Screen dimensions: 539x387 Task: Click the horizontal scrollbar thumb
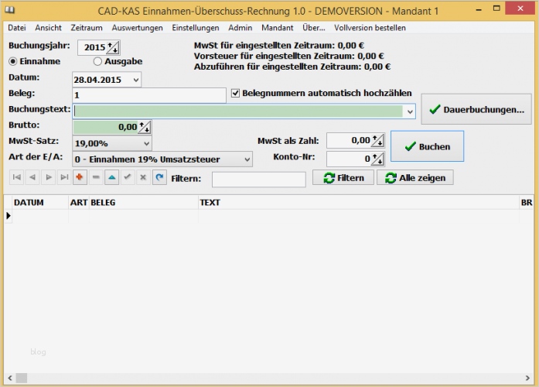[x=22, y=378]
